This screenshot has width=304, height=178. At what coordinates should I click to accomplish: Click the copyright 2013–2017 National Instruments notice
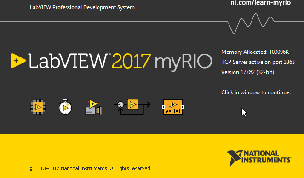[90, 168]
